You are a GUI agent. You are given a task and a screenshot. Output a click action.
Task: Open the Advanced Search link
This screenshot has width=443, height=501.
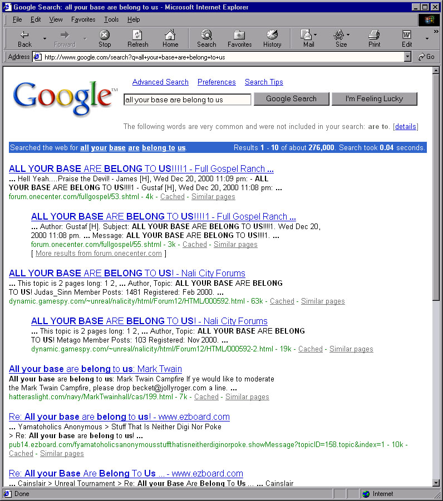[x=160, y=82]
